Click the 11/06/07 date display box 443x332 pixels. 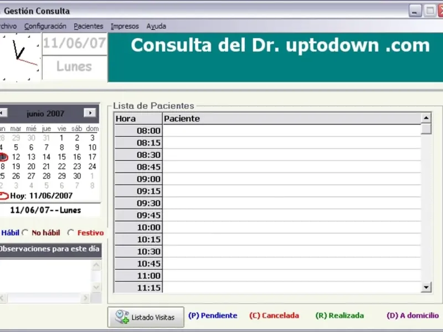75,44
